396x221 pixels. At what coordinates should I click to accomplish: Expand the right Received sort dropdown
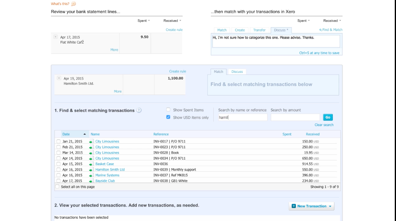pyautogui.click(x=332, y=21)
